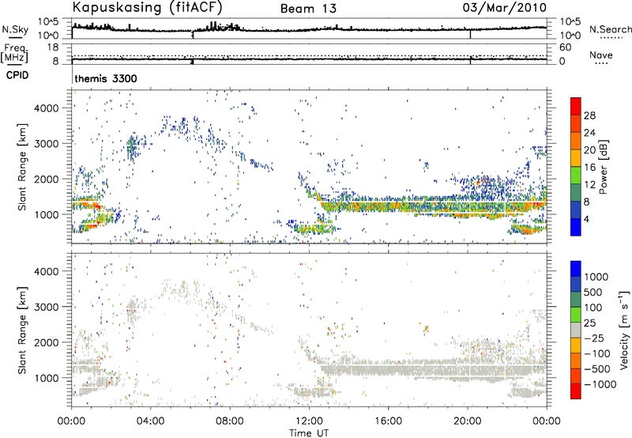Select the Beam 13 label
The image size is (632, 438).
pos(308,9)
